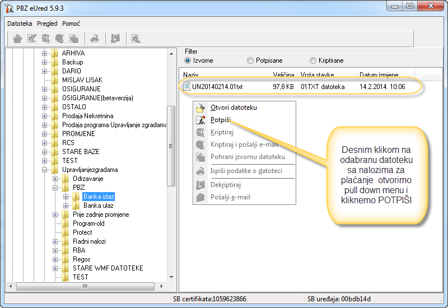Click the ARHIVA folder icon

[x=54, y=53]
